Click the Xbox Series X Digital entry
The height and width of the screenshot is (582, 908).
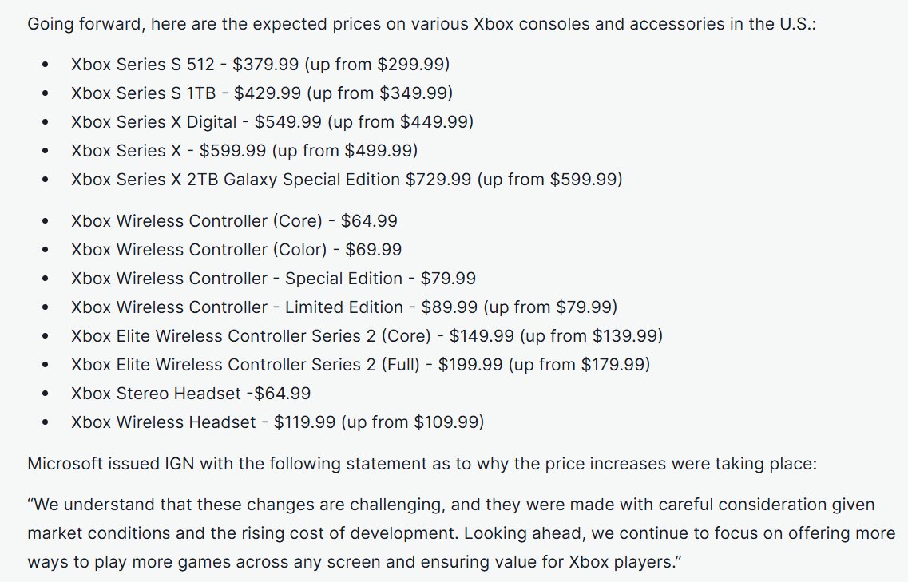click(x=272, y=122)
